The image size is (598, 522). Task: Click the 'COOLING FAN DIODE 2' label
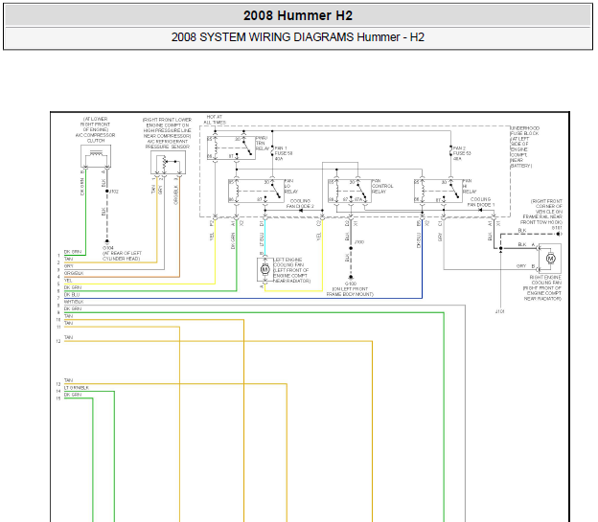300,204
